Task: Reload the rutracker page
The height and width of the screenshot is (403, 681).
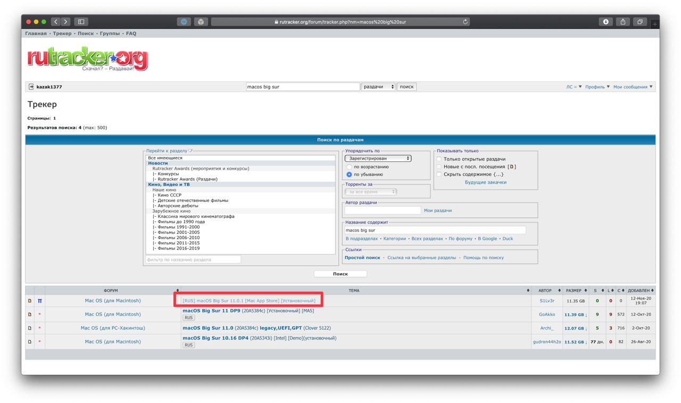Action: pyautogui.click(x=466, y=22)
